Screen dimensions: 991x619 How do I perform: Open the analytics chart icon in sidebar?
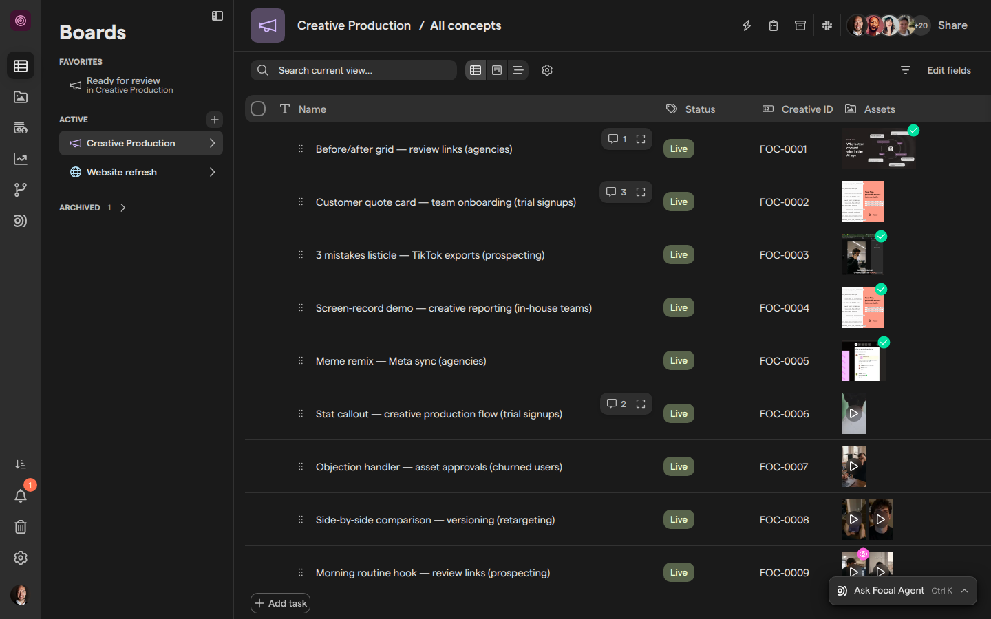pyautogui.click(x=21, y=159)
